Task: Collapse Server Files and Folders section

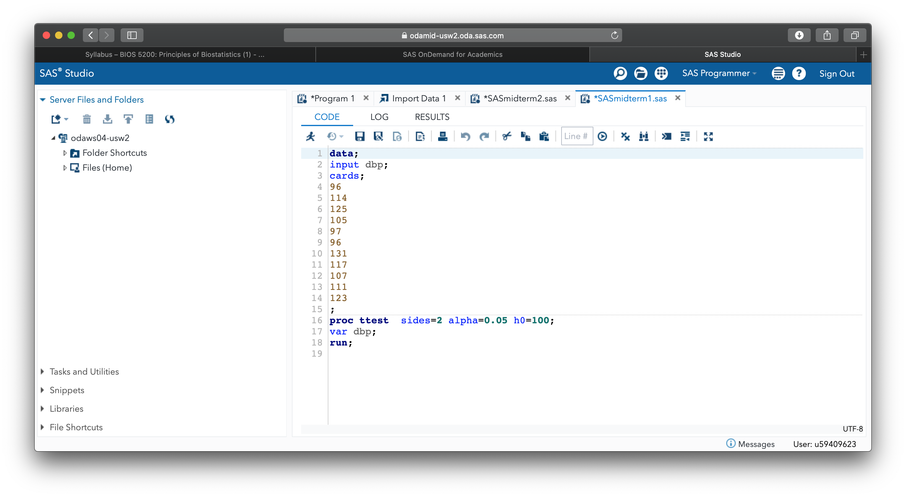Action: (x=43, y=100)
